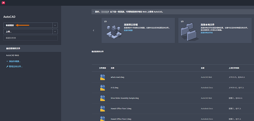Image resolution: width=254 pixels, height=121 pixels.
Task: Open the 新建图形 dropdown arrow
Action: (55, 25)
